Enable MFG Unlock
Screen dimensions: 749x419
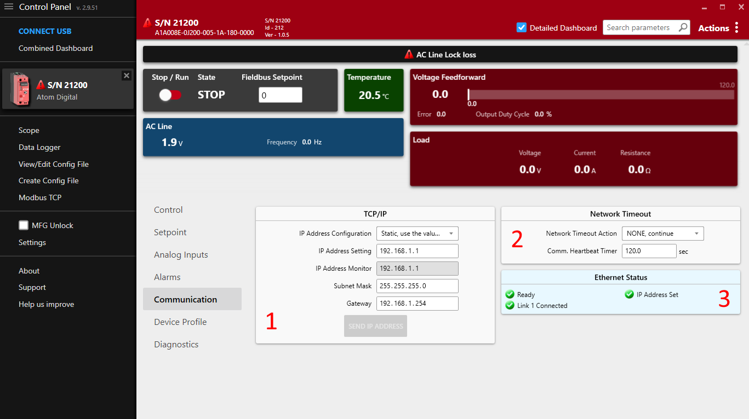[x=23, y=224]
